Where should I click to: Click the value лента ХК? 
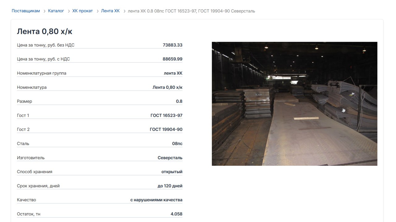173,73
